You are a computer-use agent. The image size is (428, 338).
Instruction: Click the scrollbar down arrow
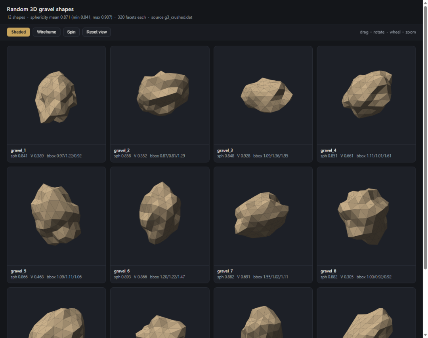pyautogui.click(x=425, y=335)
